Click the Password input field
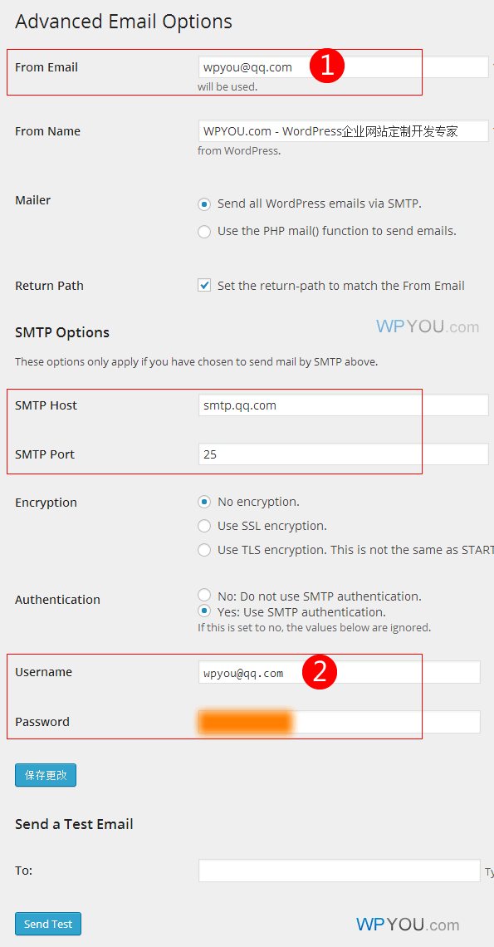 pos(340,722)
